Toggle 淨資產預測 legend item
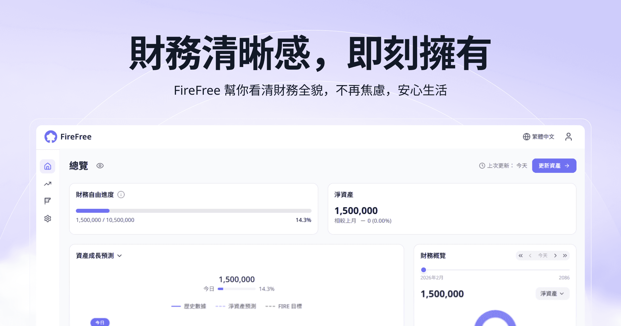 pyautogui.click(x=236, y=306)
